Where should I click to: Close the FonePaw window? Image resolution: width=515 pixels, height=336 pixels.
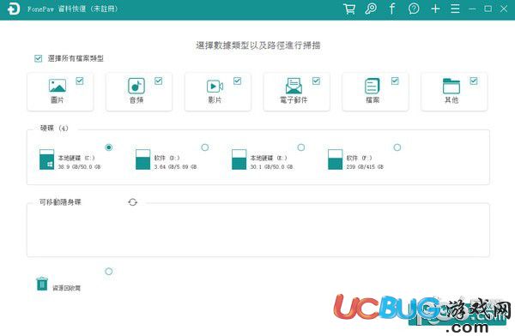[x=504, y=9]
